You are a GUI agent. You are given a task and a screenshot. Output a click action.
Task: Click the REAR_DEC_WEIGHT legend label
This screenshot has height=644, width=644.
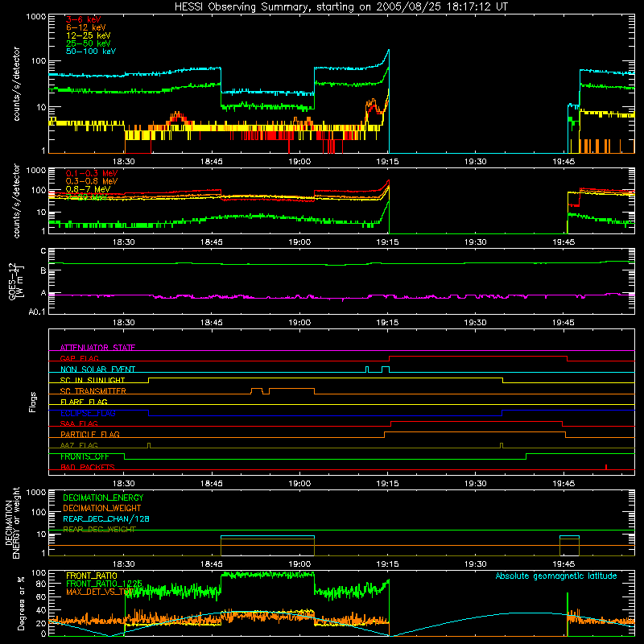[x=99, y=530]
